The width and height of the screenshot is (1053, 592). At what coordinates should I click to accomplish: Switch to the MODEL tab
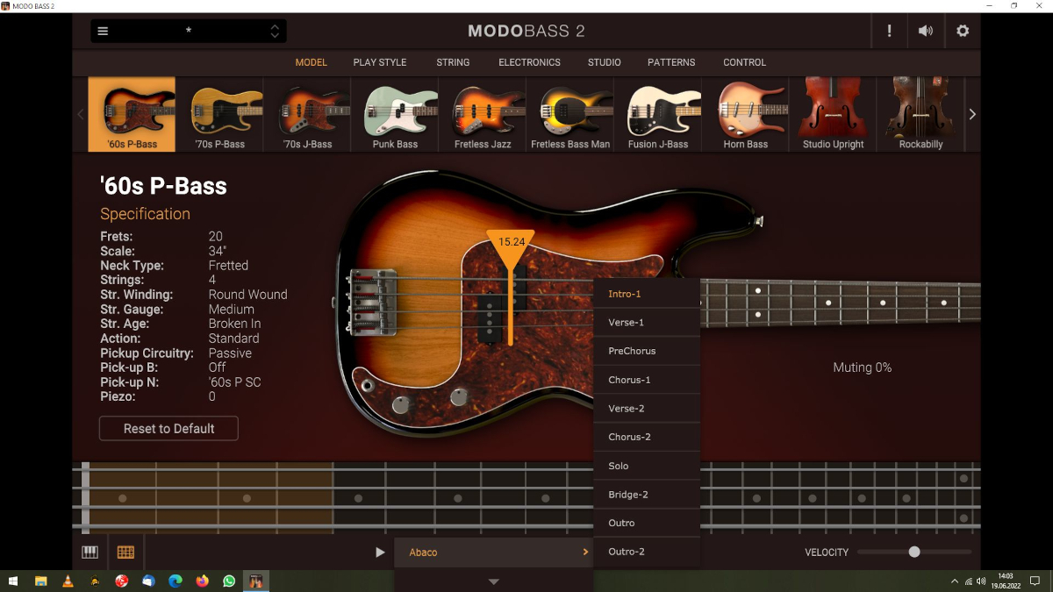pyautogui.click(x=311, y=62)
